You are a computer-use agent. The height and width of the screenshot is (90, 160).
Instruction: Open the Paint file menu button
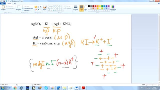[x=3, y=3]
